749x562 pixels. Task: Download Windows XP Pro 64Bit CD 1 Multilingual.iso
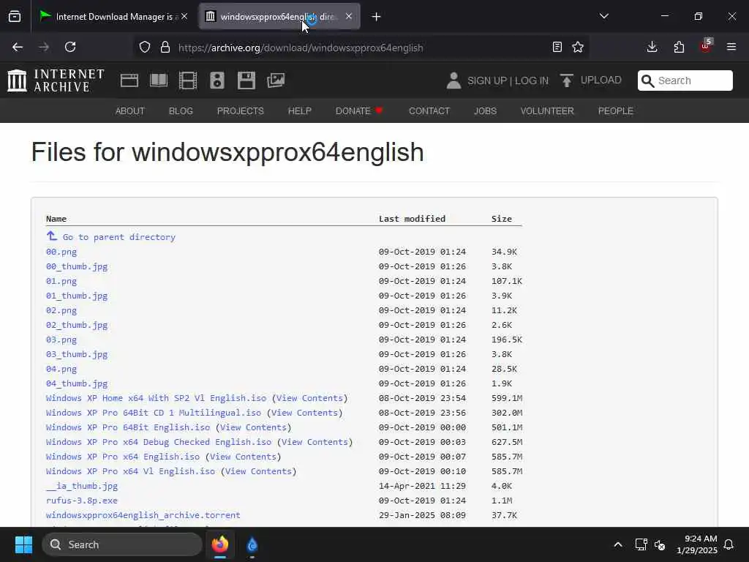click(x=154, y=413)
